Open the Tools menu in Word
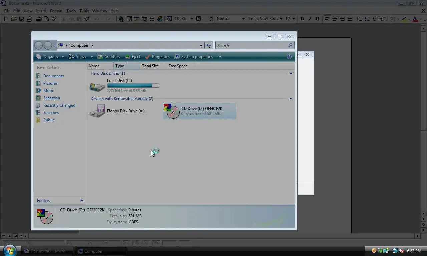 [71, 11]
